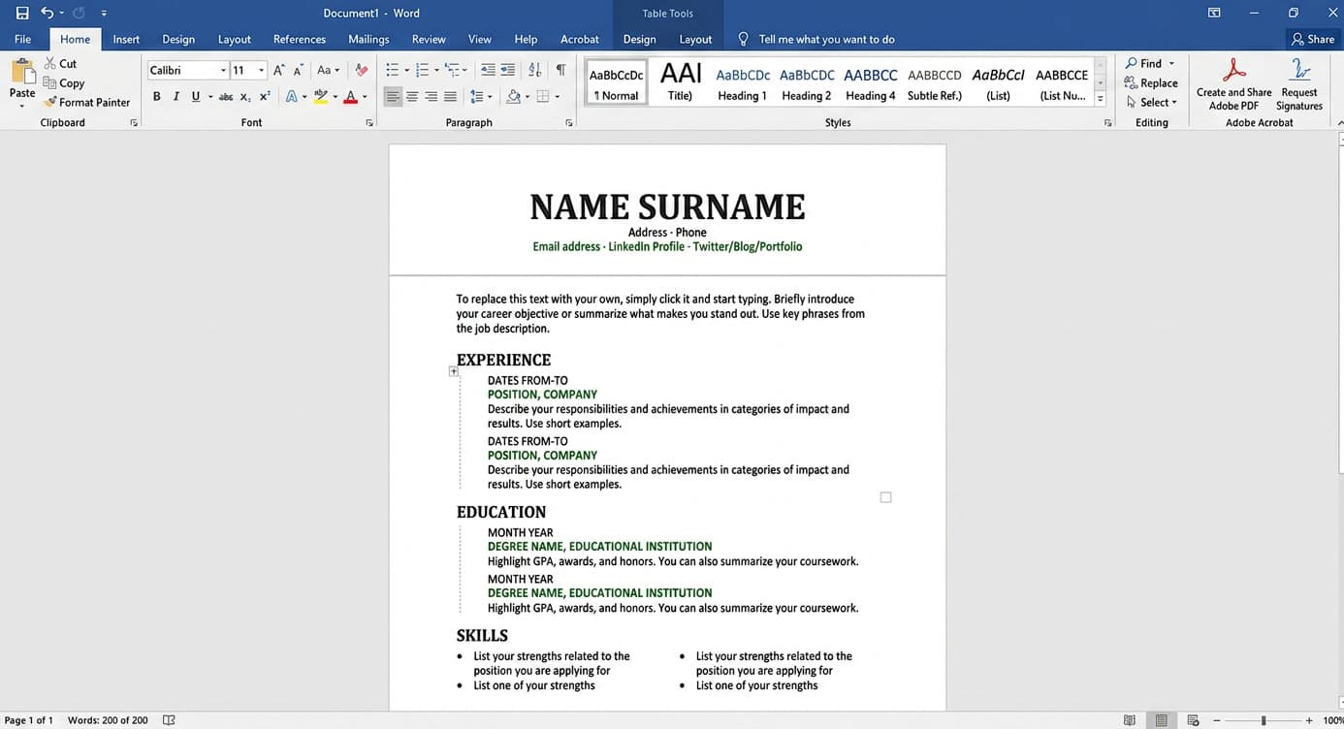The image size is (1344, 729).
Task: Clear all formatting from the selection
Action: click(362, 70)
